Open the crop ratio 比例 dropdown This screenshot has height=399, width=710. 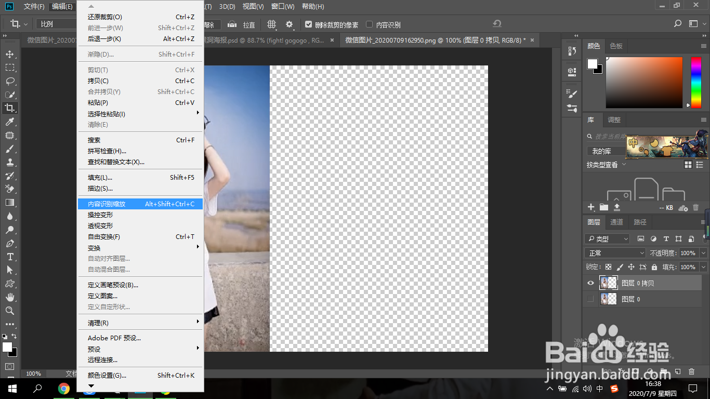pyautogui.click(x=56, y=24)
